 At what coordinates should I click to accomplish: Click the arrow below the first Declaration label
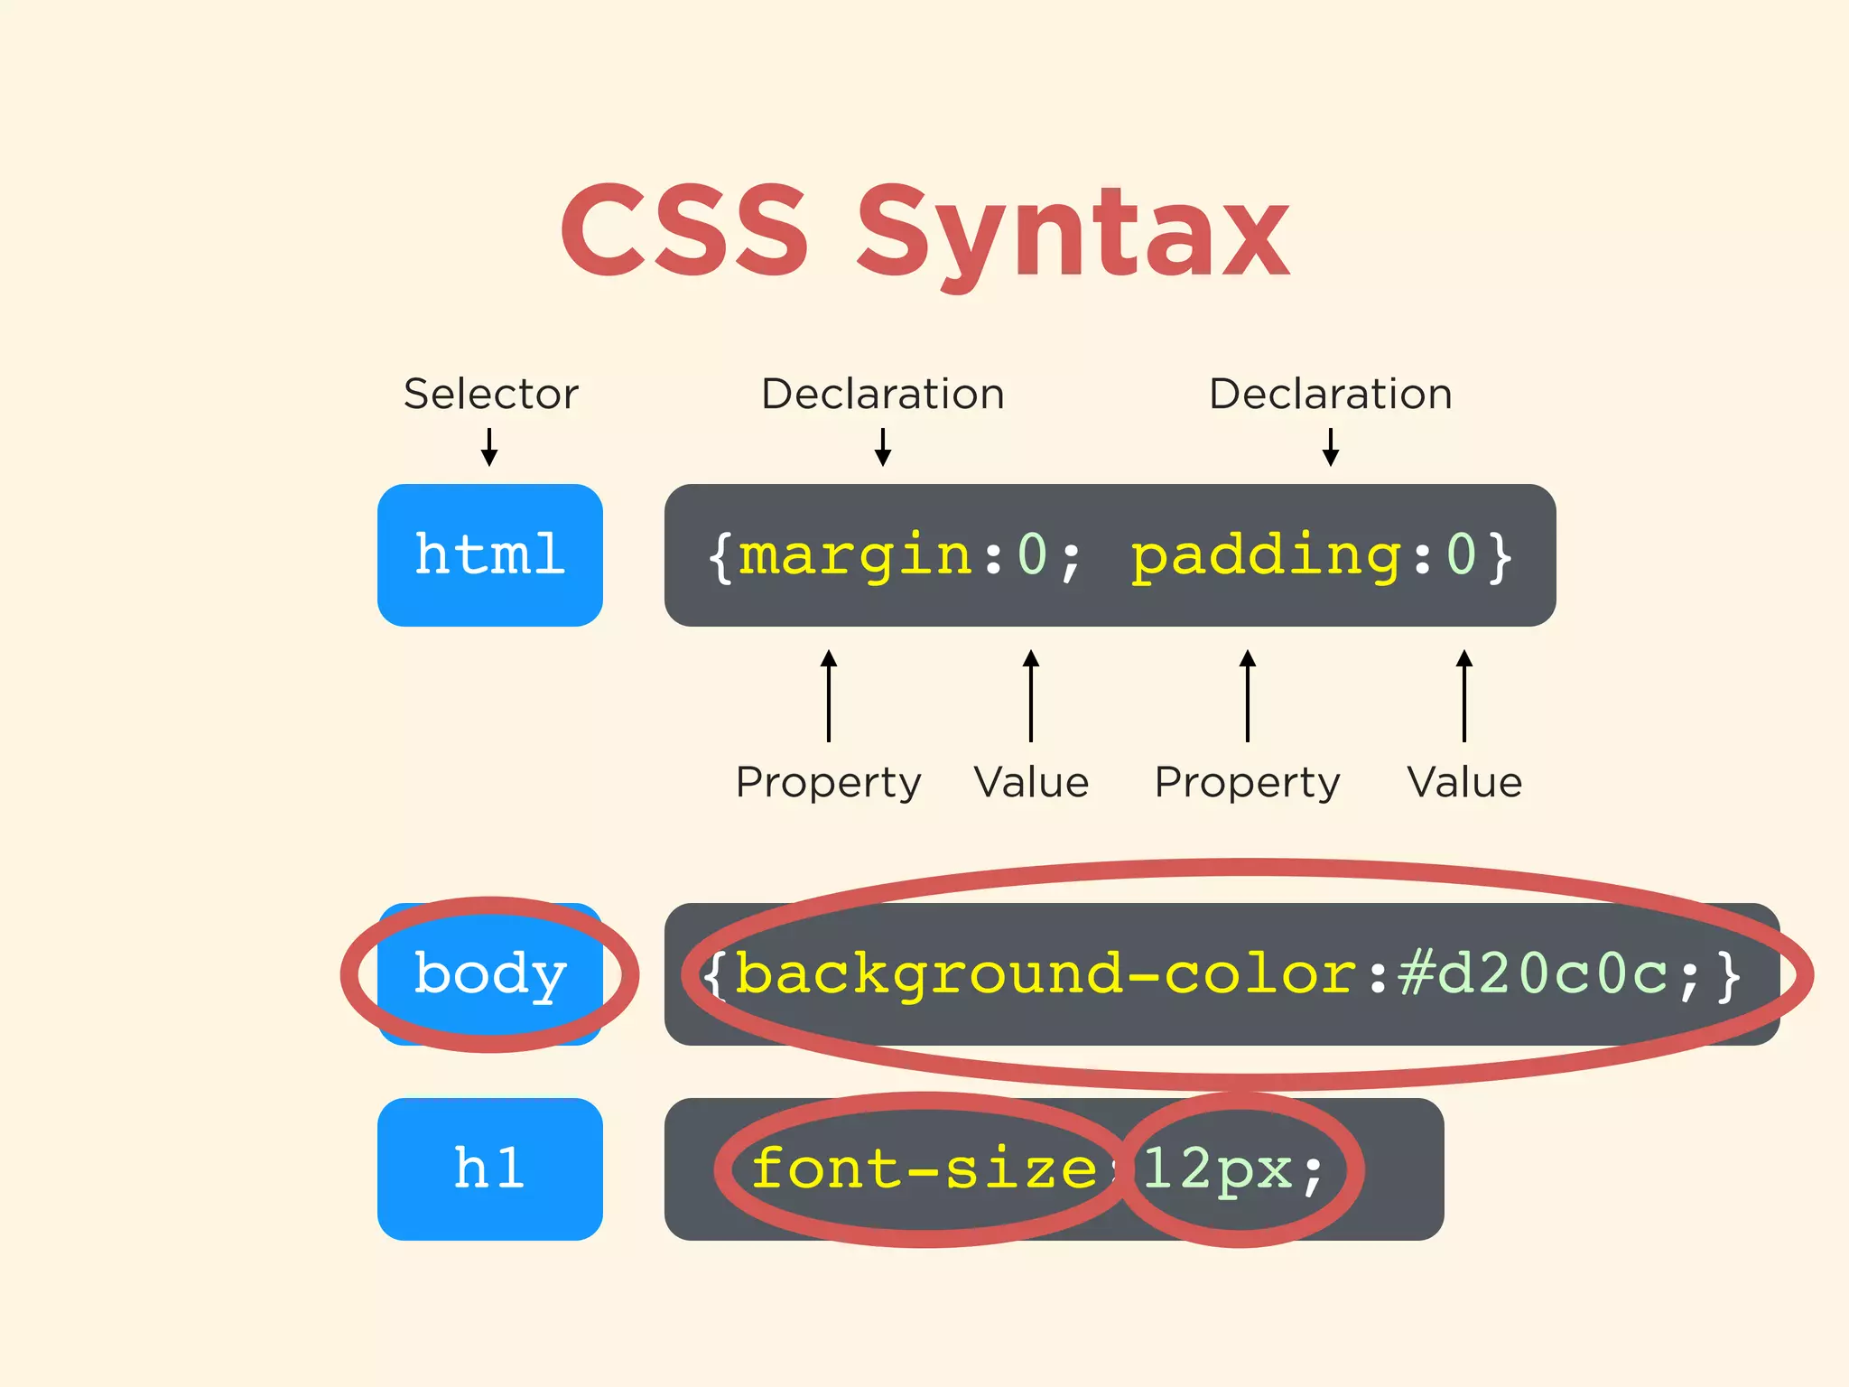pos(883,446)
